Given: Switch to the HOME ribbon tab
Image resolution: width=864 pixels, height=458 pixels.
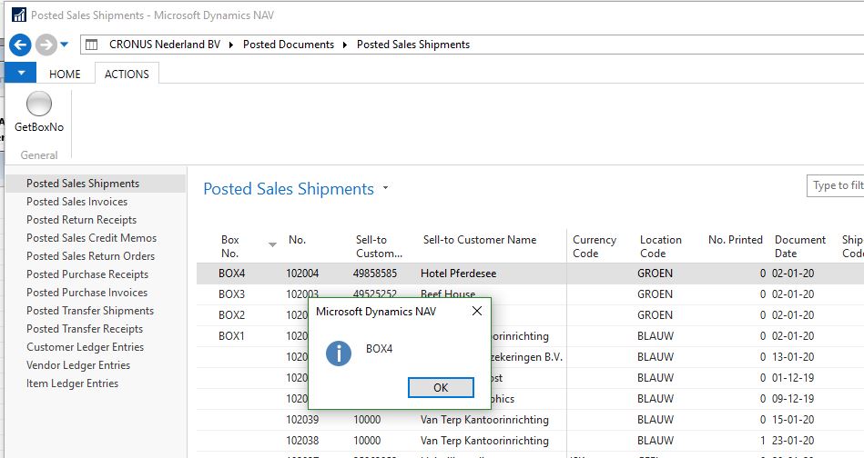Looking at the screenshot, I should 65,74.
